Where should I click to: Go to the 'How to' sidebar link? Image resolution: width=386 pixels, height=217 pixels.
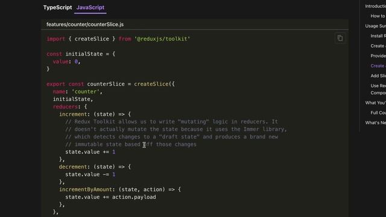[378, 16]
